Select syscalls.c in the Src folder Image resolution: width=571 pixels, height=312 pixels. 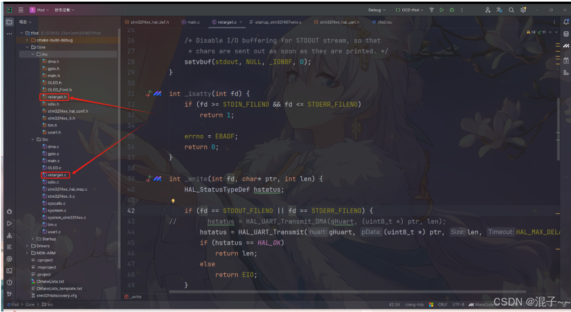(54, 204)
